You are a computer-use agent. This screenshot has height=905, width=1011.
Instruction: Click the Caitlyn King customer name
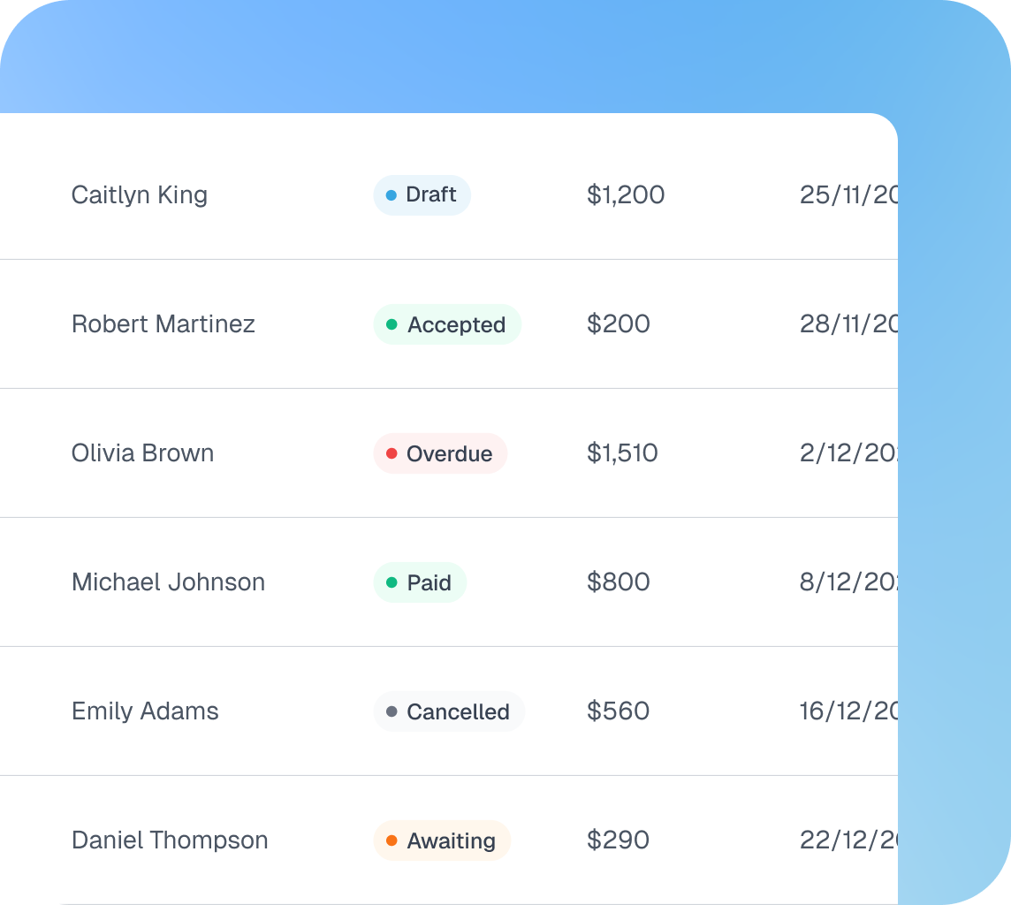point(140,194)
